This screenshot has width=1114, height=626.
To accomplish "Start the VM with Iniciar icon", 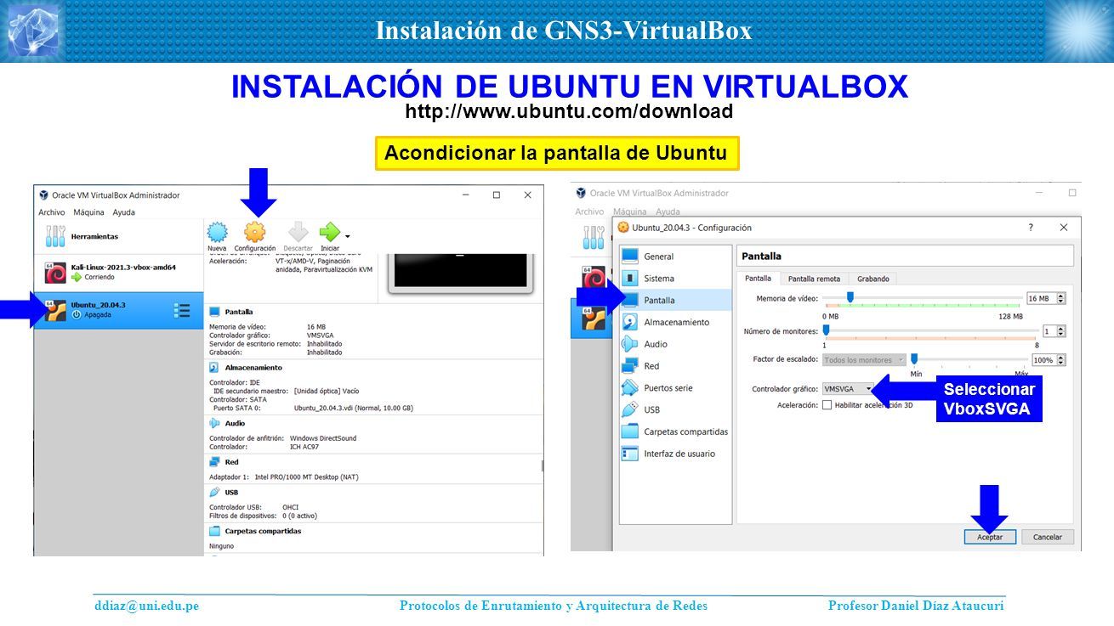I will tap(329, 233).
